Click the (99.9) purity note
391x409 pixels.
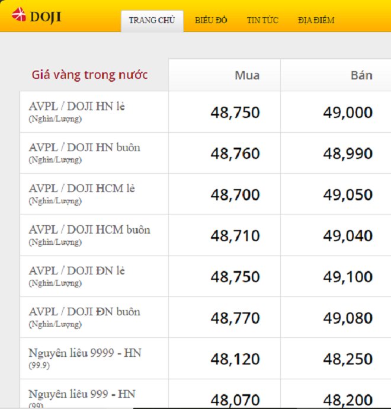pos(39,365)
